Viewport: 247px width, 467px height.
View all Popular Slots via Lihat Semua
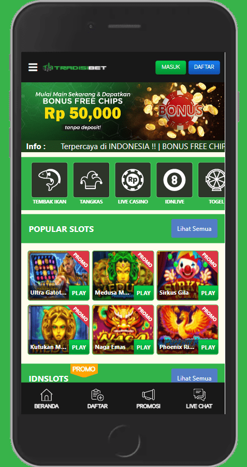coord(194,228)
